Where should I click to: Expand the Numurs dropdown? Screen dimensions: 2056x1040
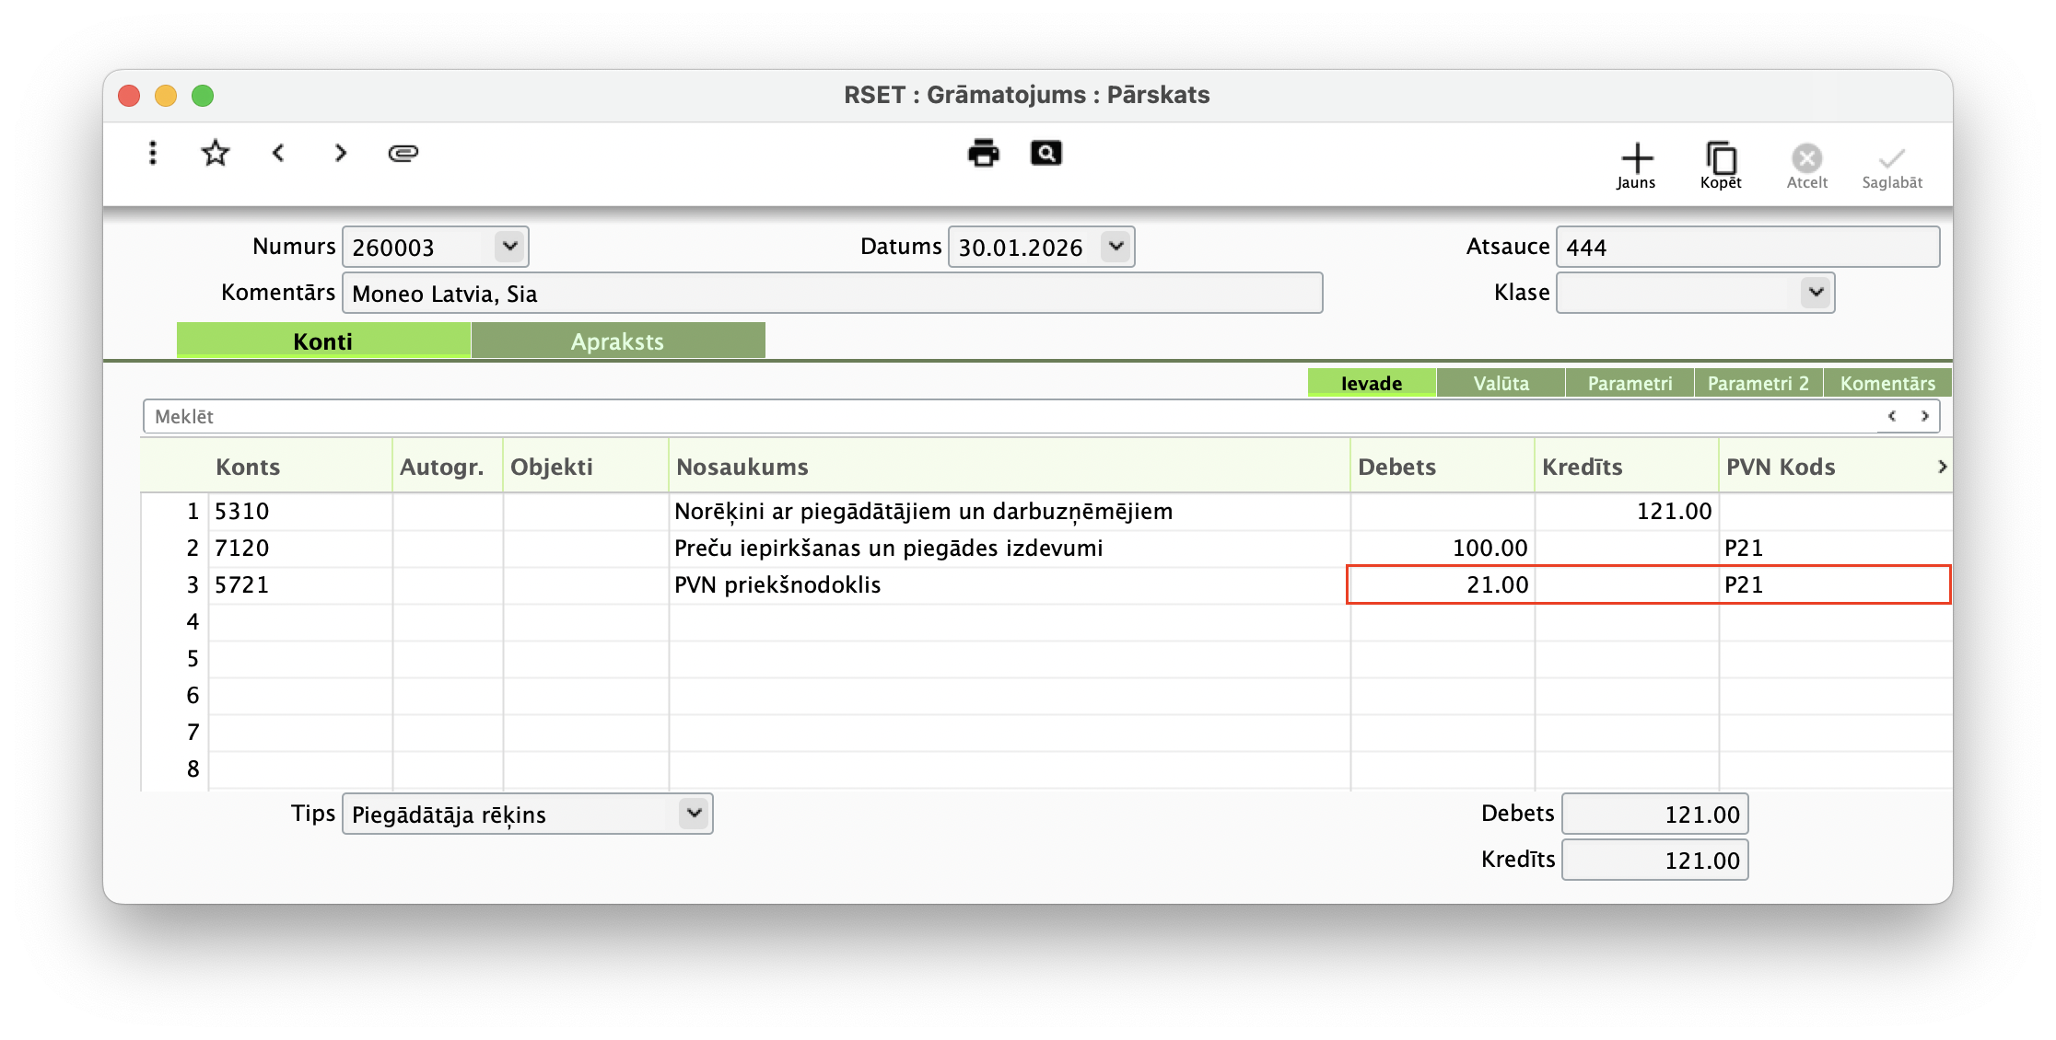(509, 246)
